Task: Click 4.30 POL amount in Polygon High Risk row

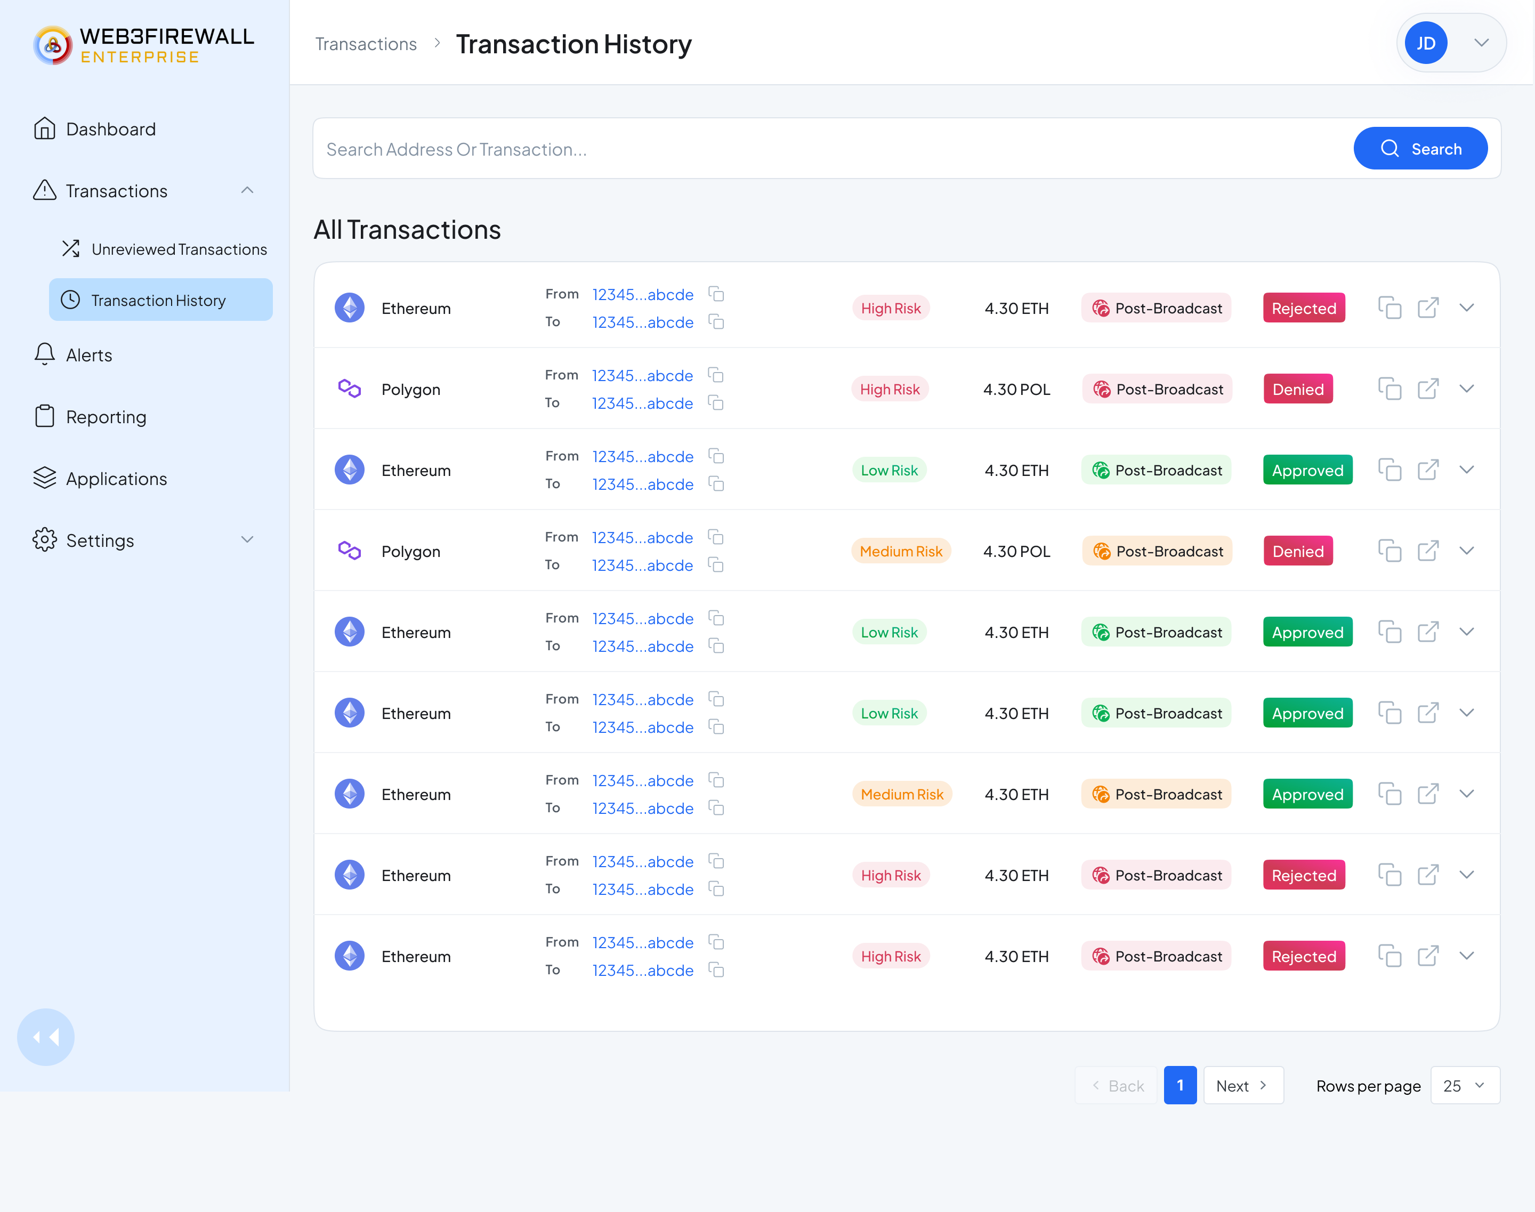Action: point(1016,390)
